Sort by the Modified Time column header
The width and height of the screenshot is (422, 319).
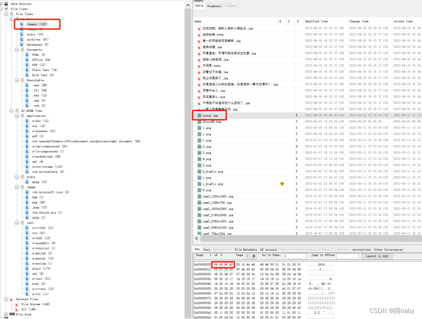tap(326, 21)
